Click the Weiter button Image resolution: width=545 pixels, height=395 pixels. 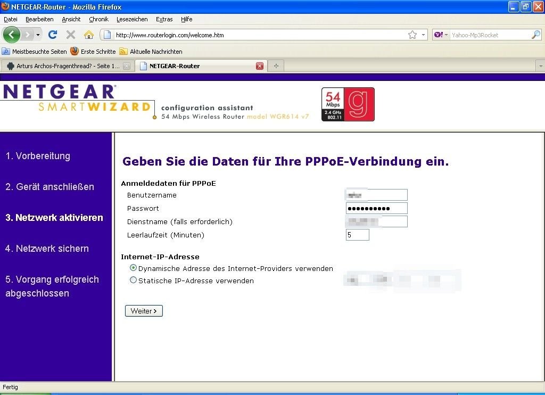[x=144, y=311]
